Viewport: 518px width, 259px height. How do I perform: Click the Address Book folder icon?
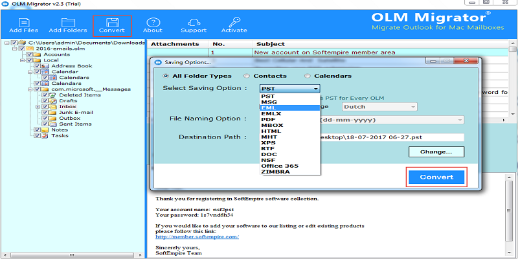pos(45,66)
